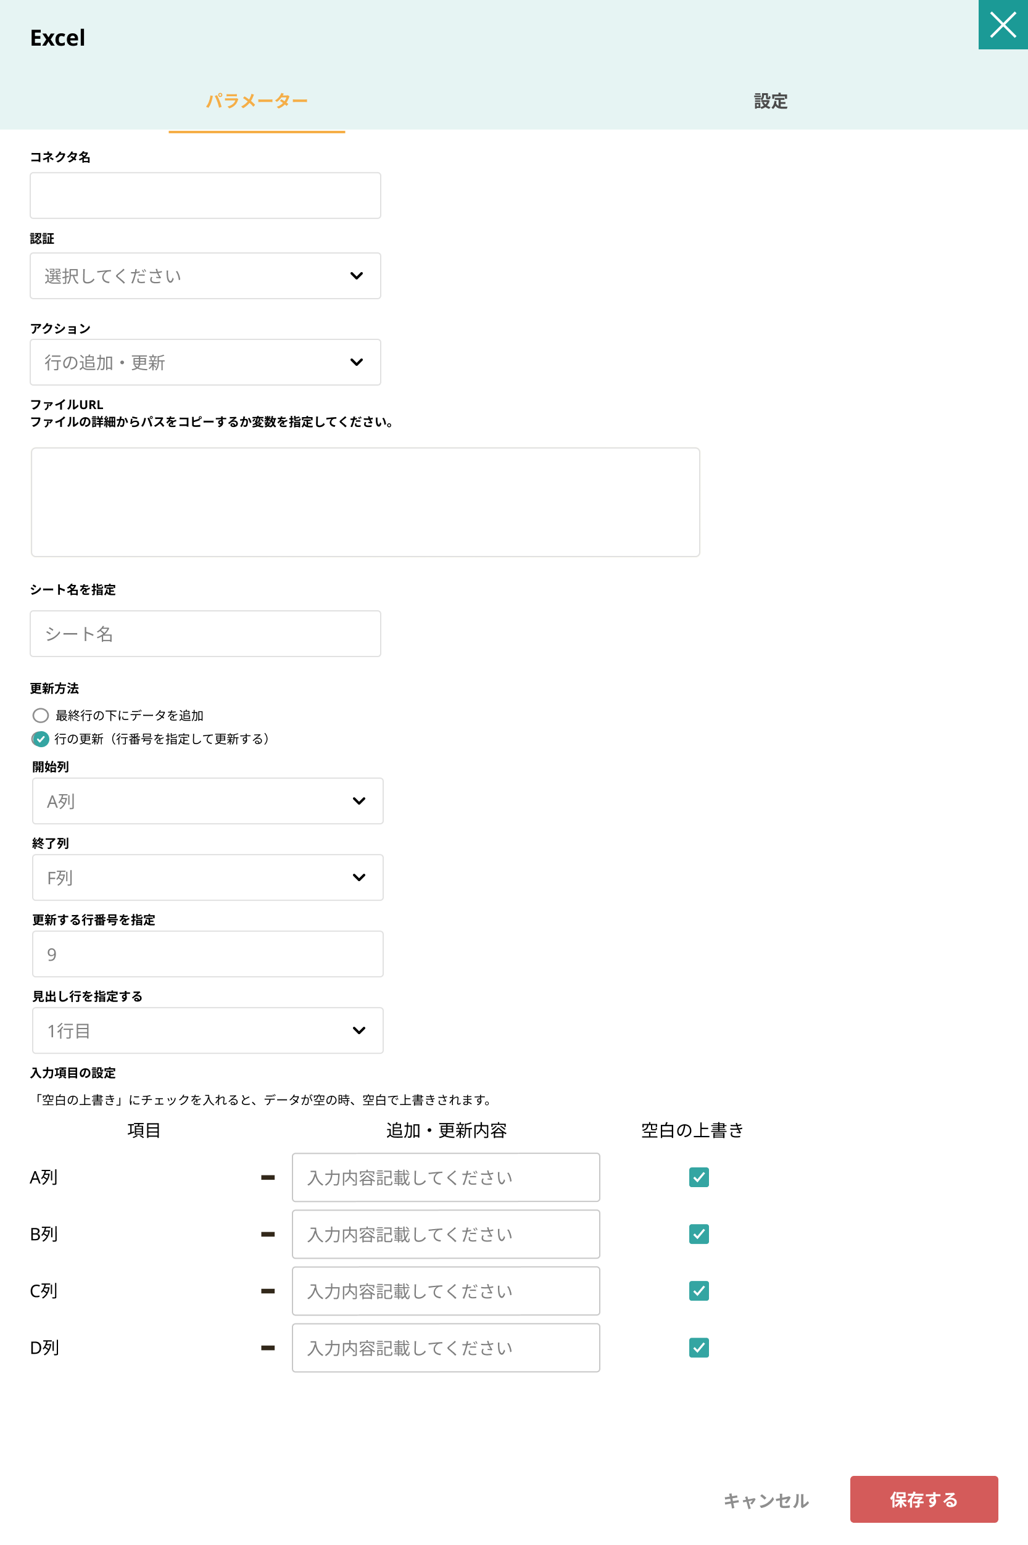Click the 更新する行番号を指定 input field
The width and height of the screenshot is (1028, 1545).
click(x=208, y=955)
